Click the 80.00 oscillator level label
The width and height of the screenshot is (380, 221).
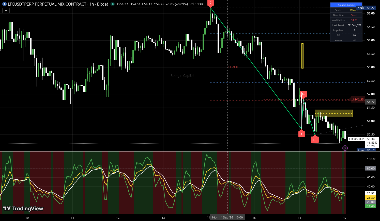(371, 168)
